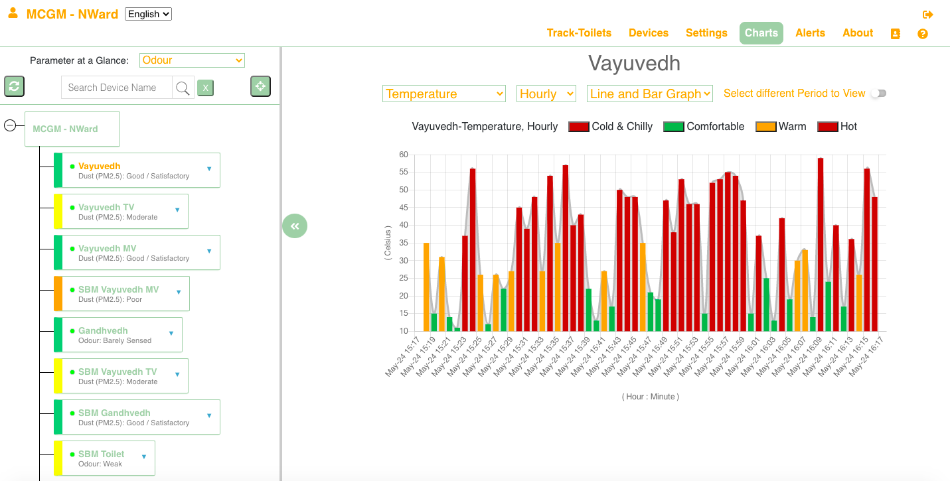This screenshot has height=481, width=950.
Task: Click the green refresh icon button
Action: coord(15,86)
